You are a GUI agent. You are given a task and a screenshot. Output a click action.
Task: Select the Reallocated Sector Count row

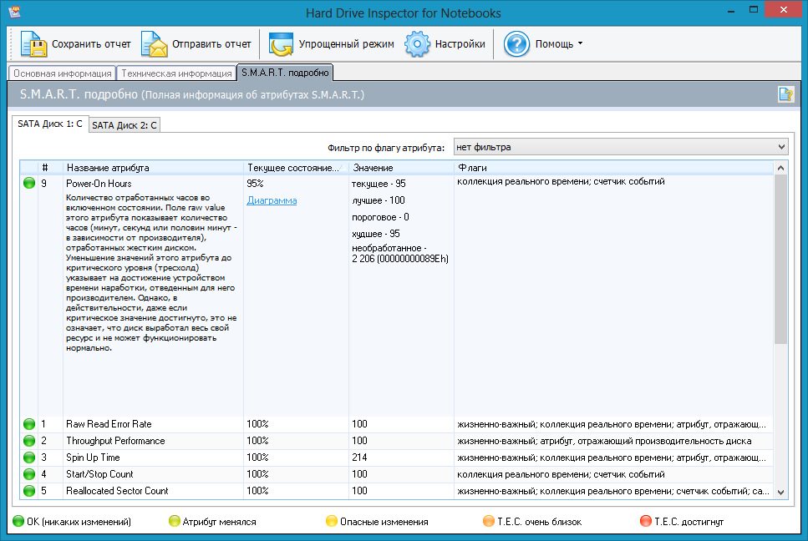click(x=117, y=491)
